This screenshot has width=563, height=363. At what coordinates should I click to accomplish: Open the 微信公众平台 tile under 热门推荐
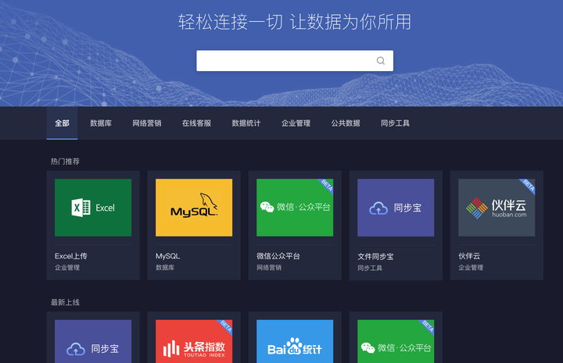click(295, 208)
